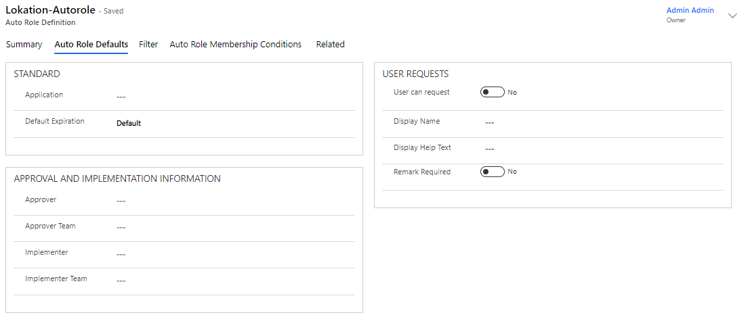
Task: Open Auto Role Membership Conditions tab
Action: point(236,45)
